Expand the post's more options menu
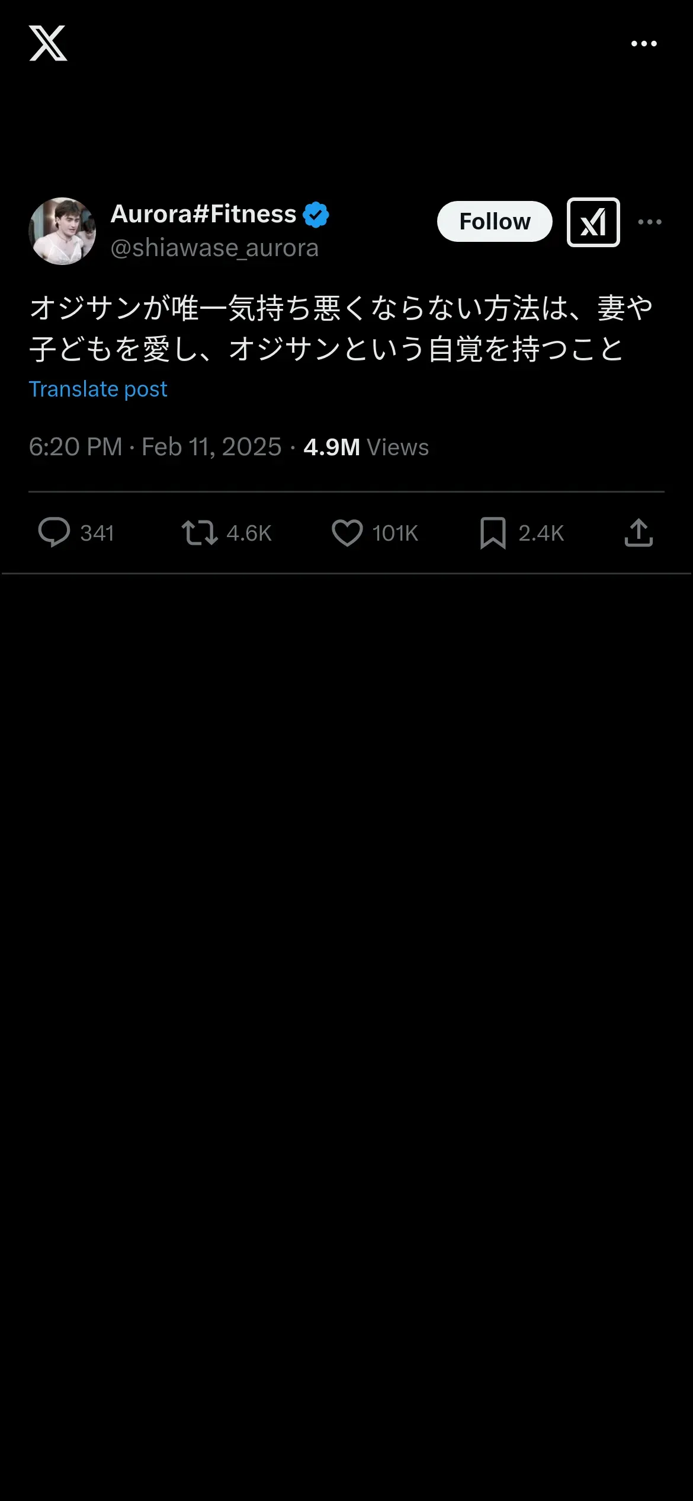 point(650,222)
